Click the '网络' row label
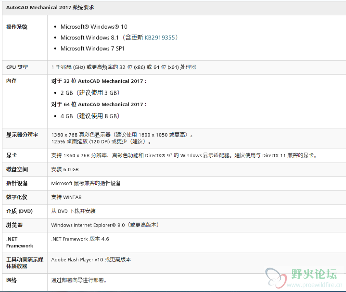Screen dimensions: 346x292 pyautogui.click(x=12, y=280)
